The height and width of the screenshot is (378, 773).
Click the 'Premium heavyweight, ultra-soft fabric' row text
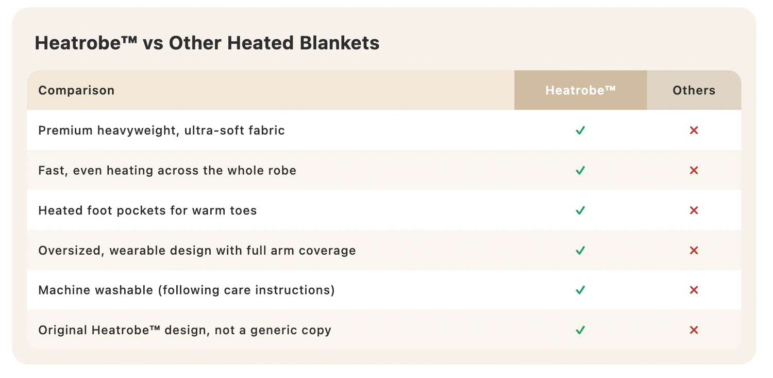161,130
